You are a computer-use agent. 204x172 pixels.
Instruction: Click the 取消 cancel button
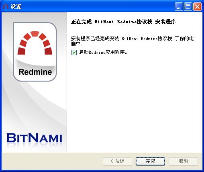tap(183, 161)
